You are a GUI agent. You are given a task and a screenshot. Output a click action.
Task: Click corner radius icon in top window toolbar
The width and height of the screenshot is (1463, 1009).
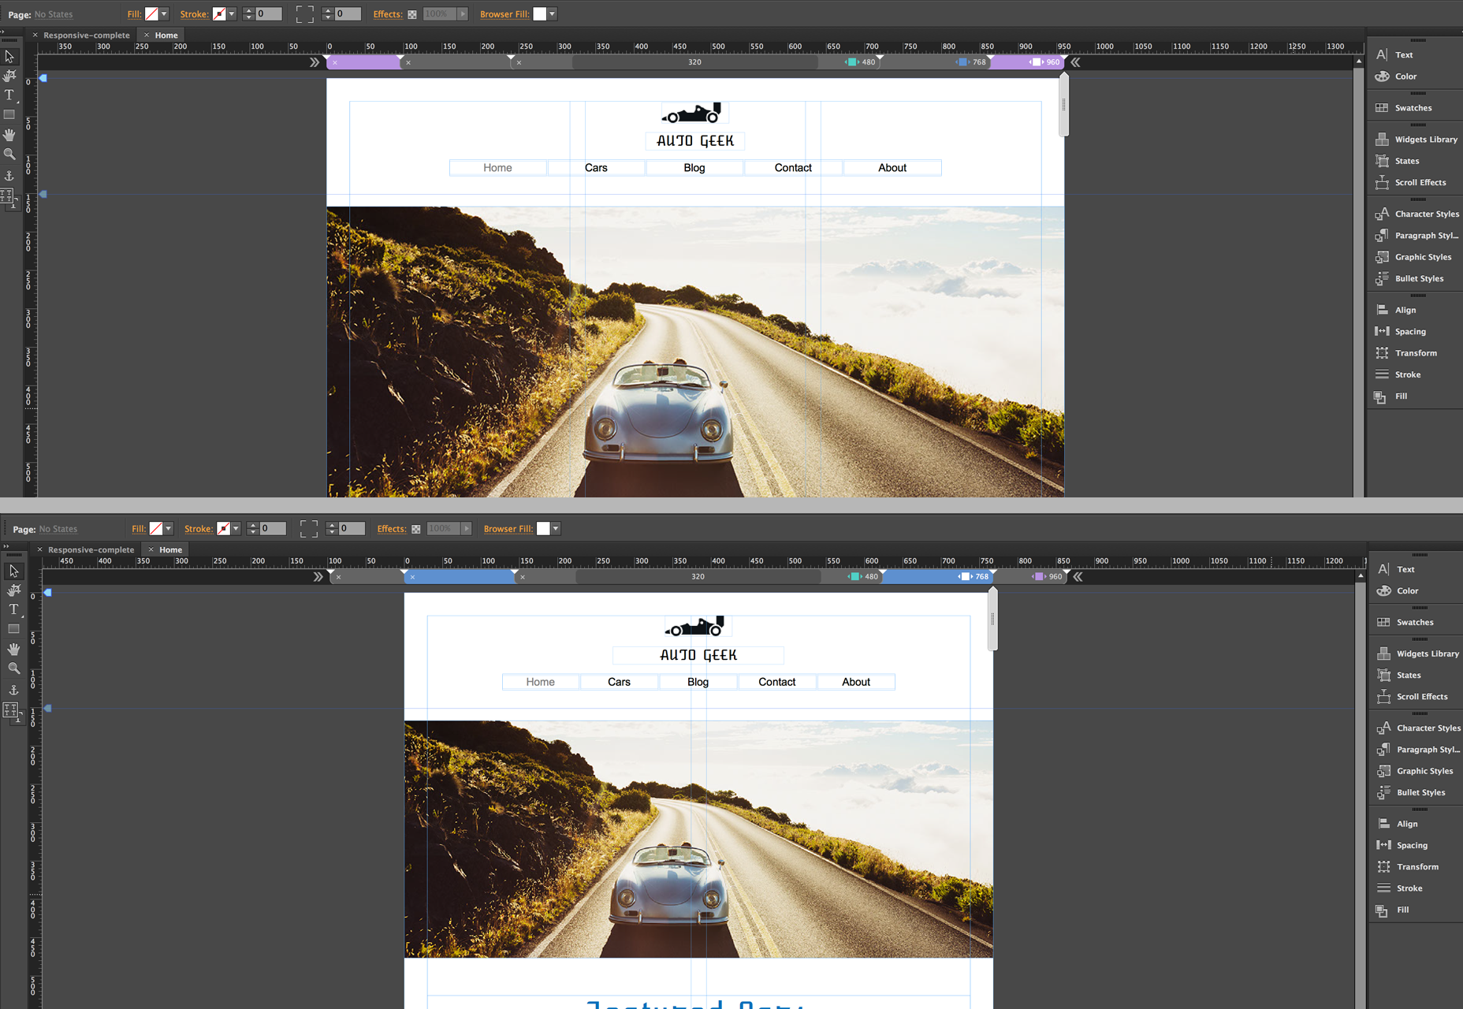(304, 14)
